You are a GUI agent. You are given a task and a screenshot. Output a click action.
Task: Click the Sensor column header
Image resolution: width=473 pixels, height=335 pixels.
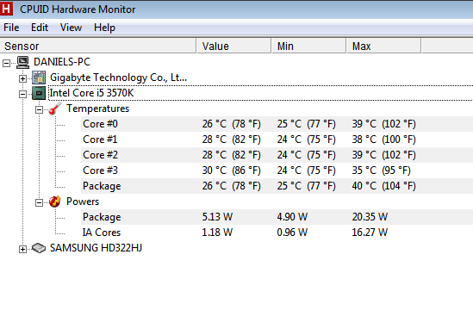click(x=98, y=47)
